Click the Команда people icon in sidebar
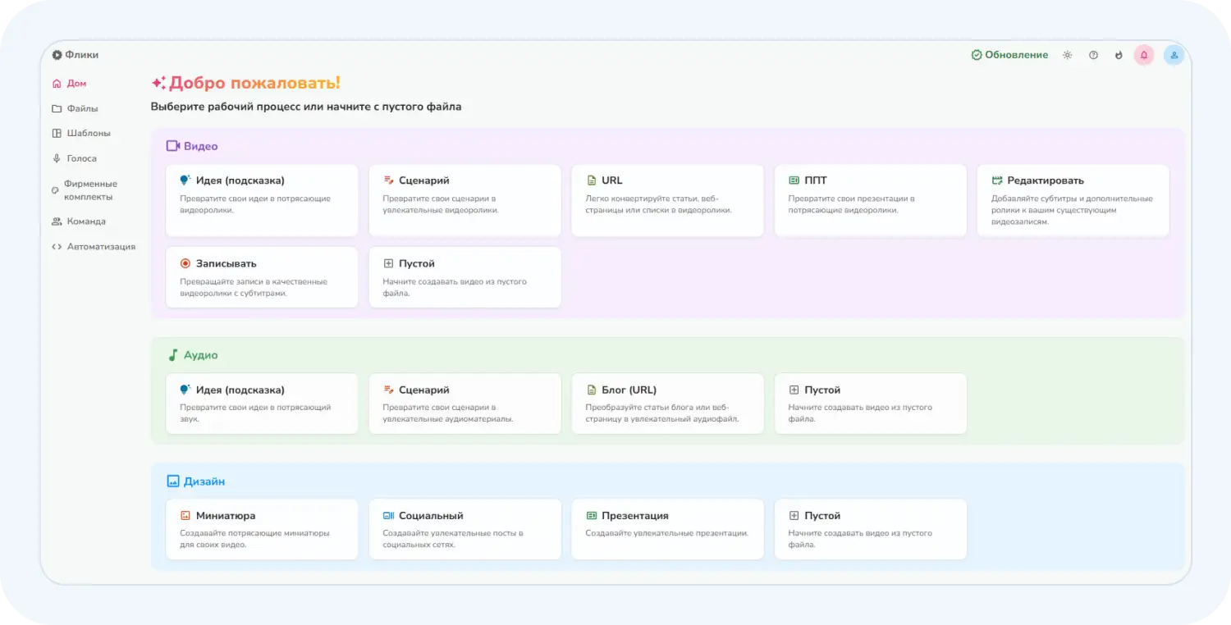The width and height of the screenshot is (1231, 625). pos(57,221)
